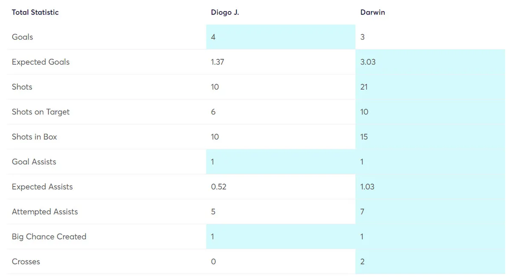Click Diogo J.'s highlighted Goal Assists cell
The image size is (512, 279).
click(x=212, y=162)
